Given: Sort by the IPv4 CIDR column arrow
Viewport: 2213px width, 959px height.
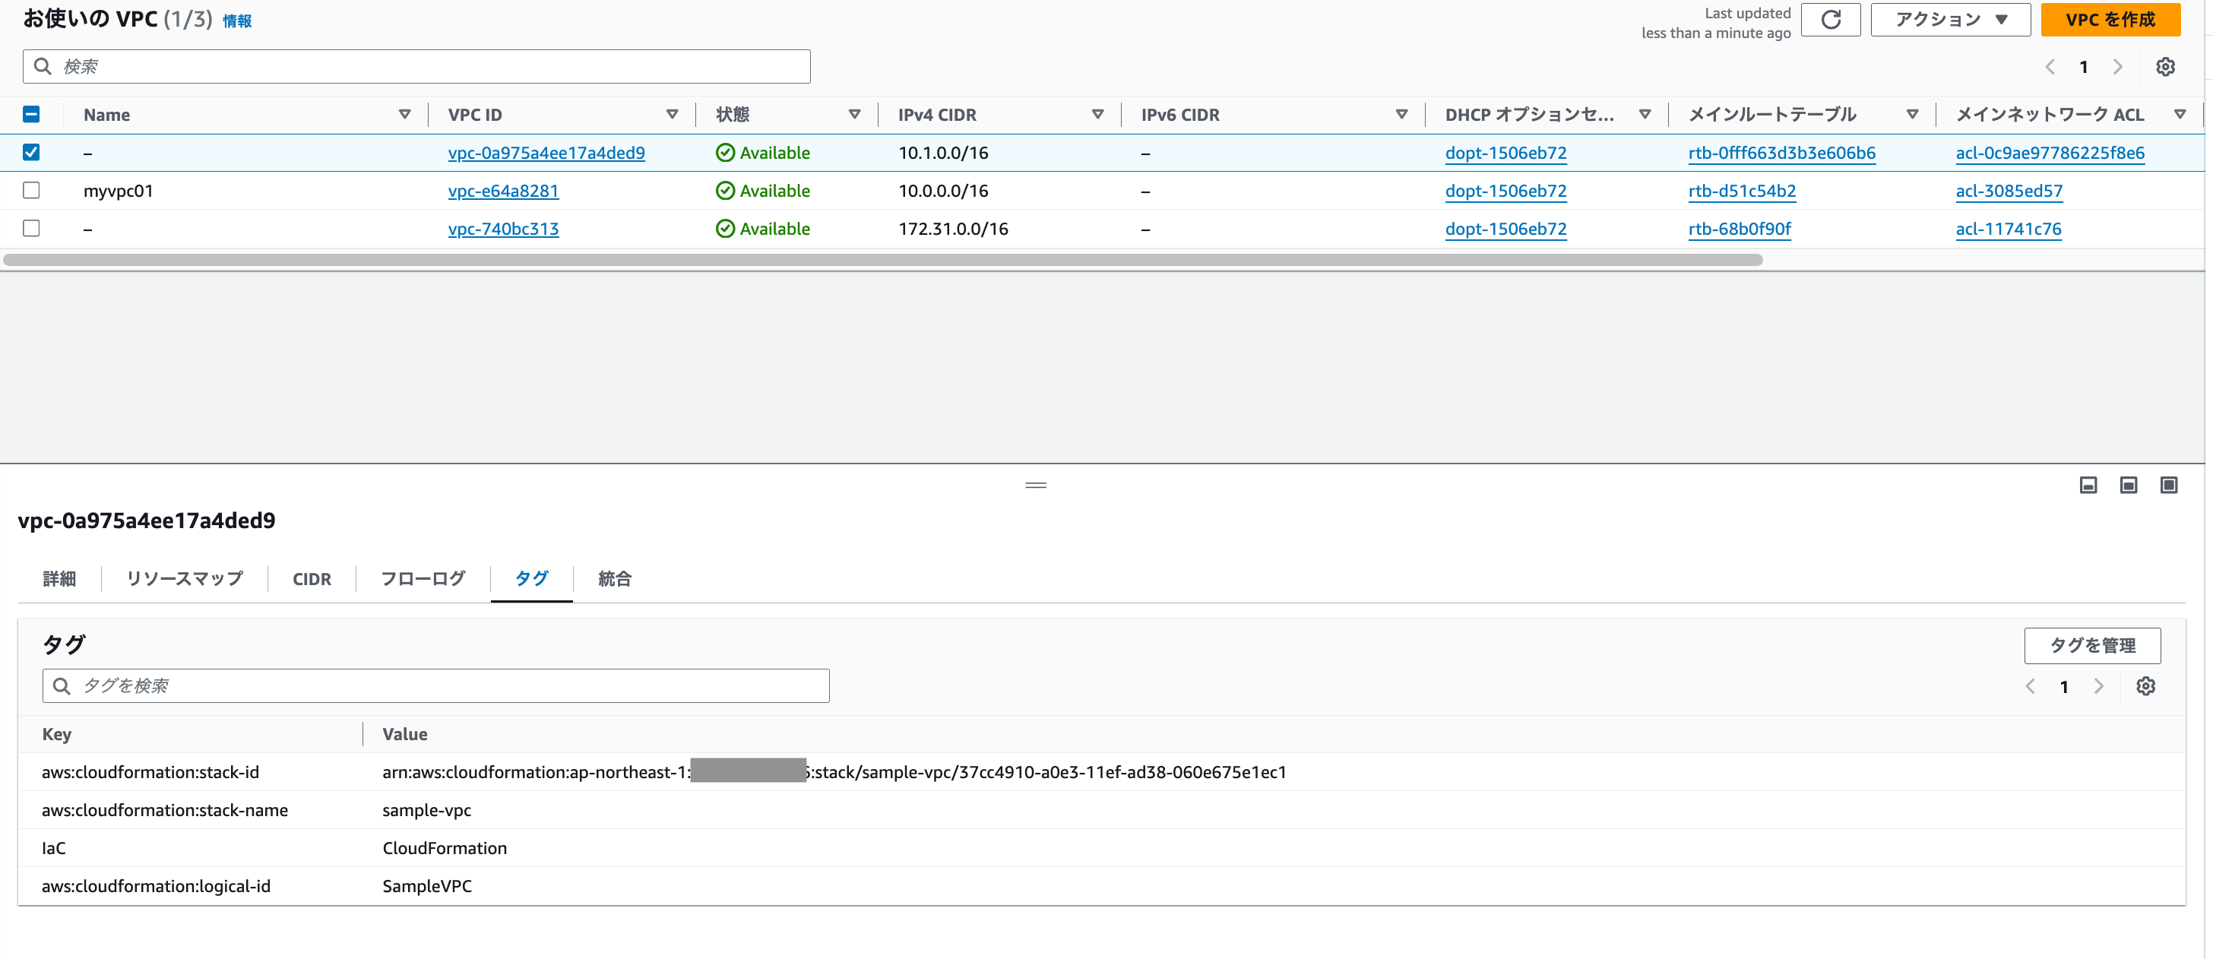Looking at the screenshot, I should (1097, 114).
